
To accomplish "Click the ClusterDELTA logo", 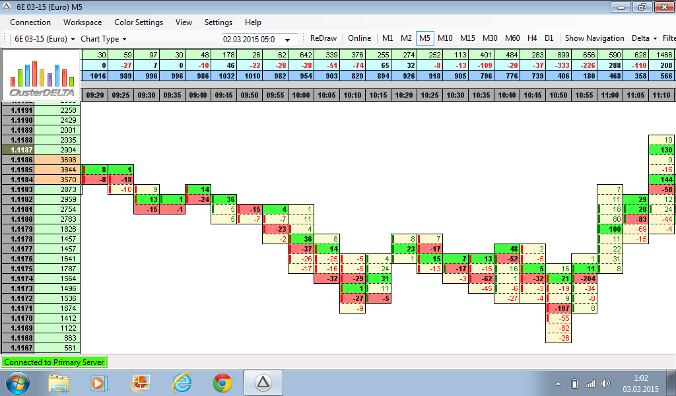I will (x=42, y=75).
